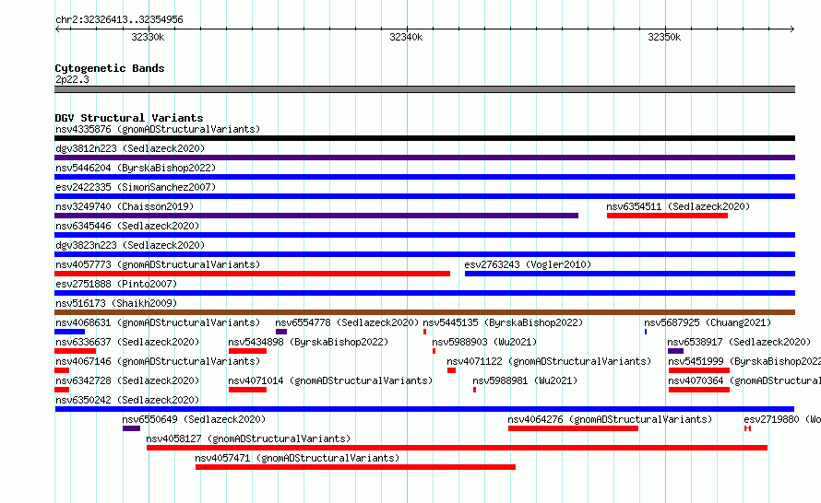Click the purple nsv6538917 variant bar
This screenshot has width=821, height=503.
[x=675, y=351]
